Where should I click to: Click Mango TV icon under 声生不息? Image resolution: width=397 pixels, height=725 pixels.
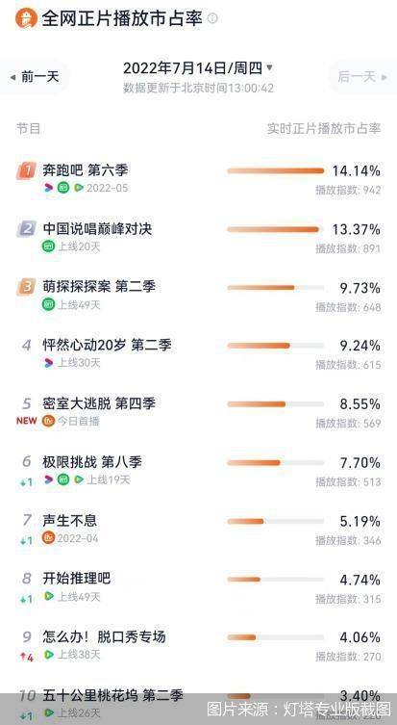point(48,538)
